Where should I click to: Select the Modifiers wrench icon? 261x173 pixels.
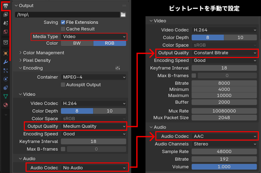click(6, 62)
